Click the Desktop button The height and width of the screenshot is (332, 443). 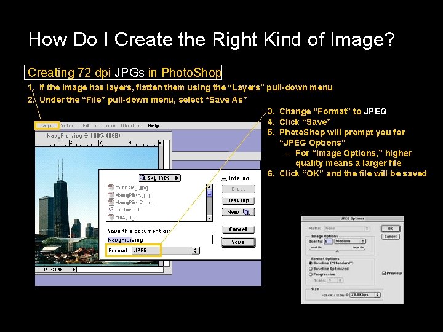238,200
